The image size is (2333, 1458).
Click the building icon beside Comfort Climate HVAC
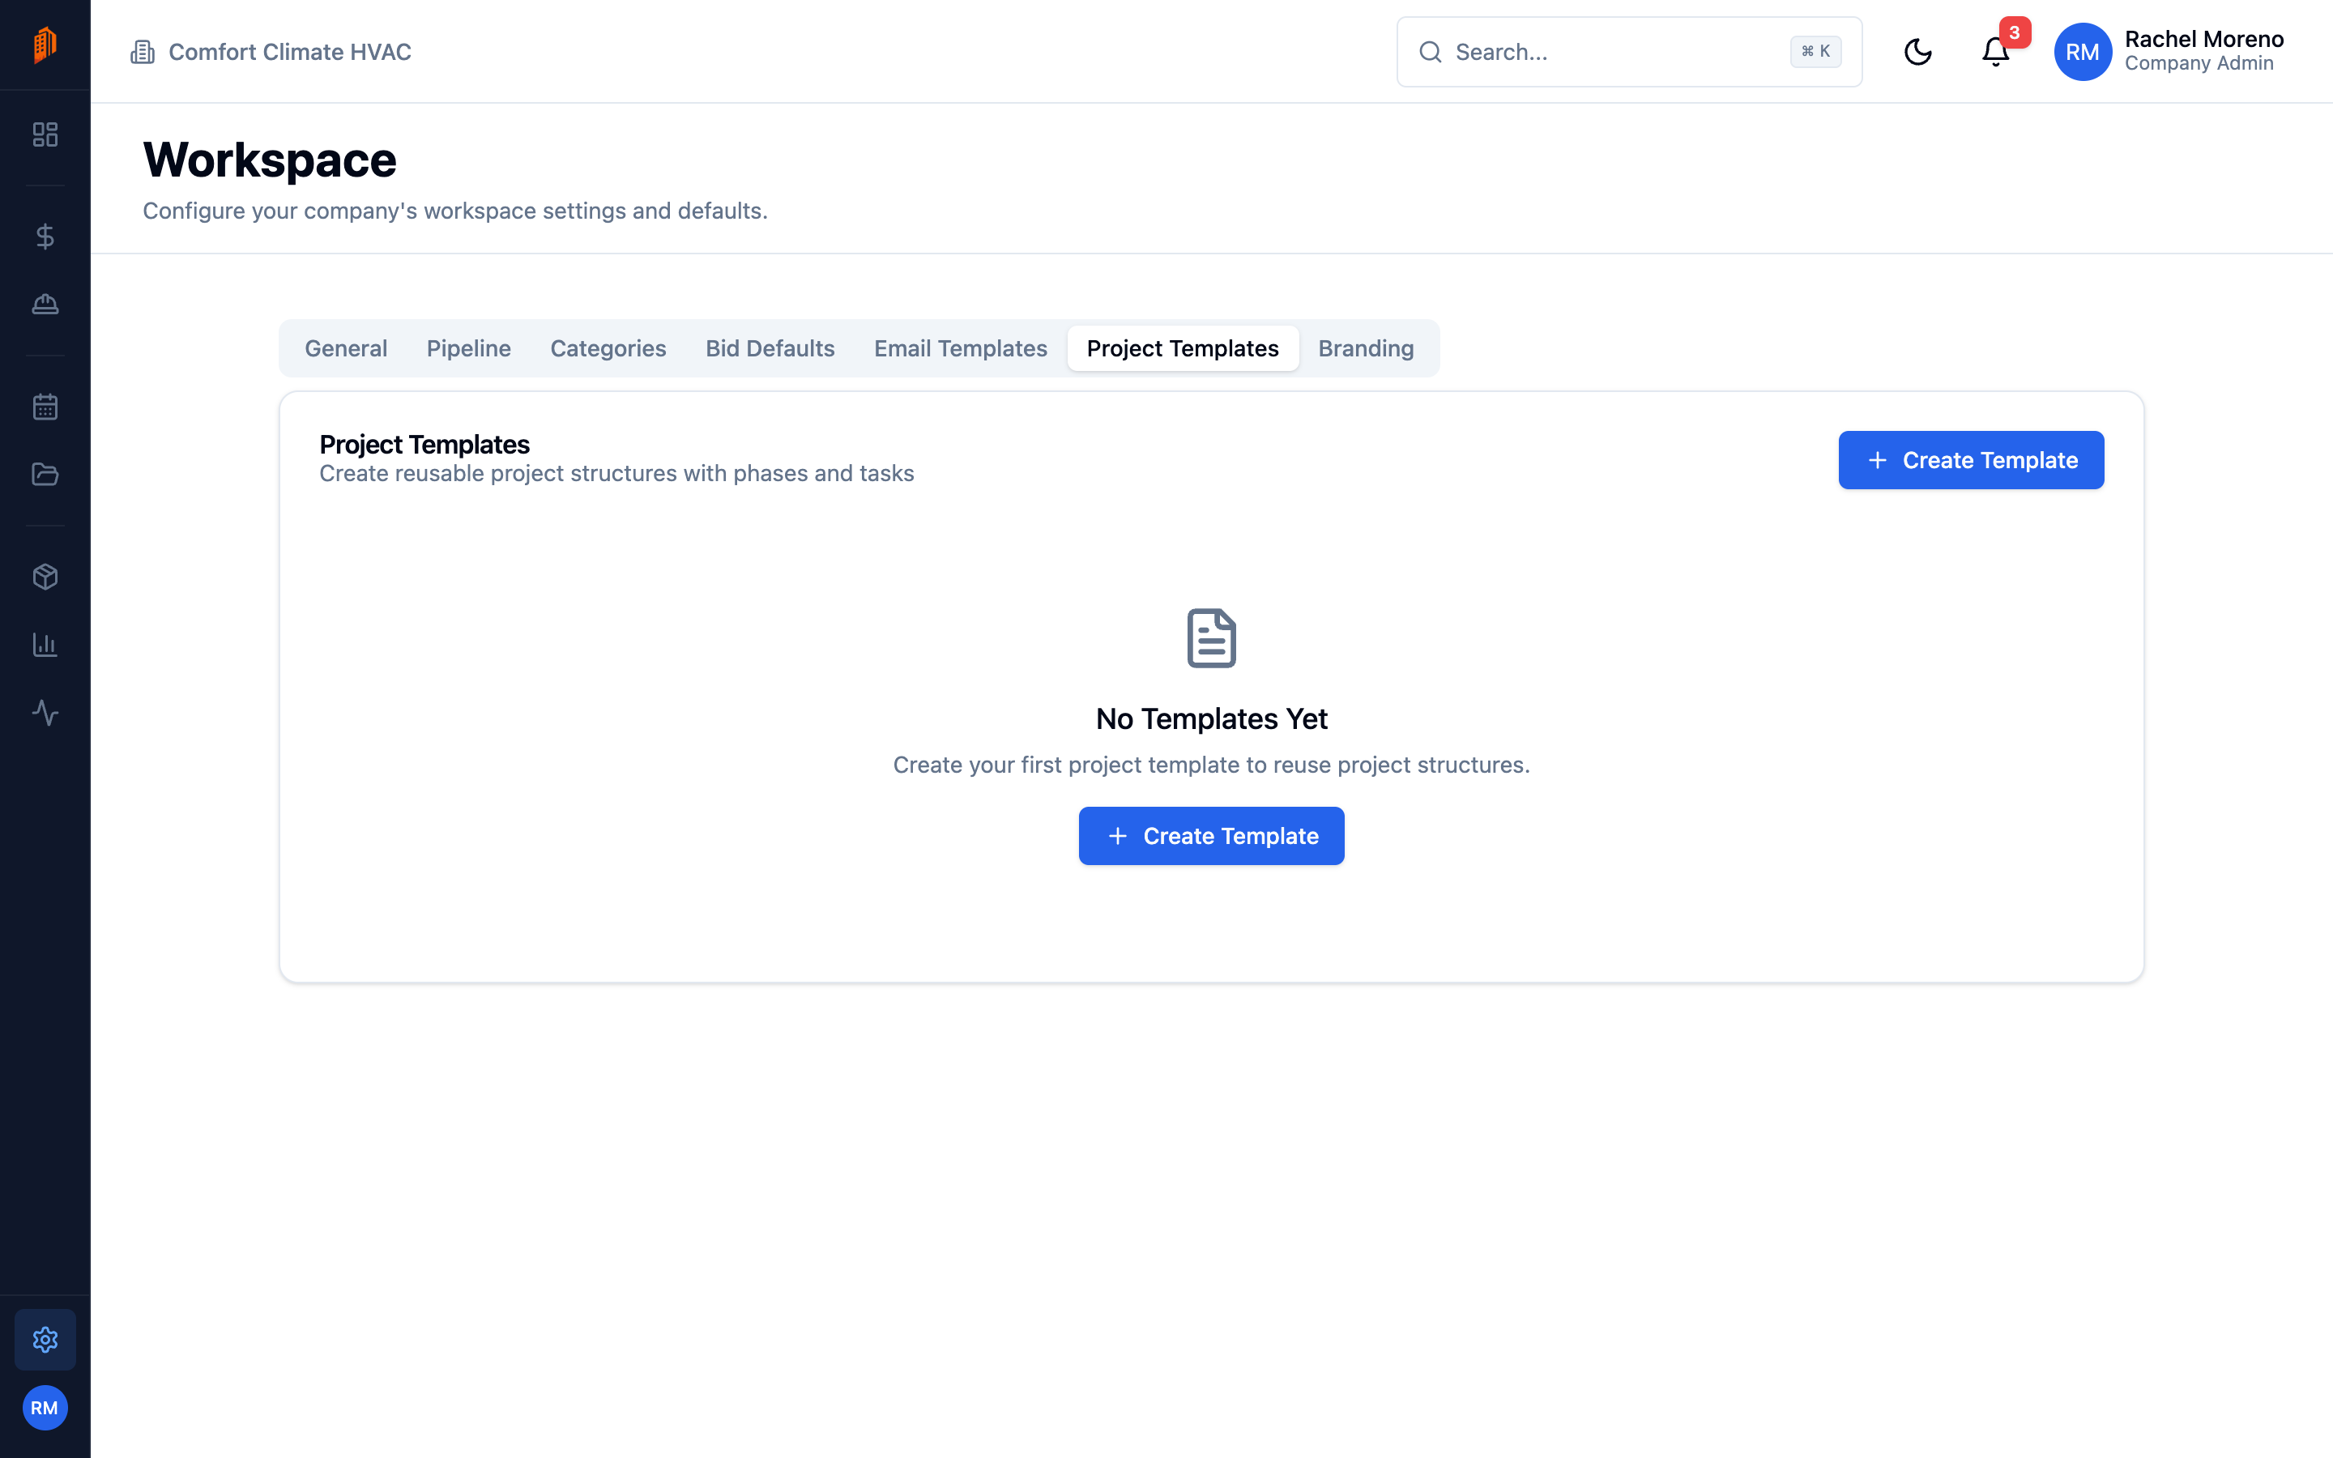(143, 52)
